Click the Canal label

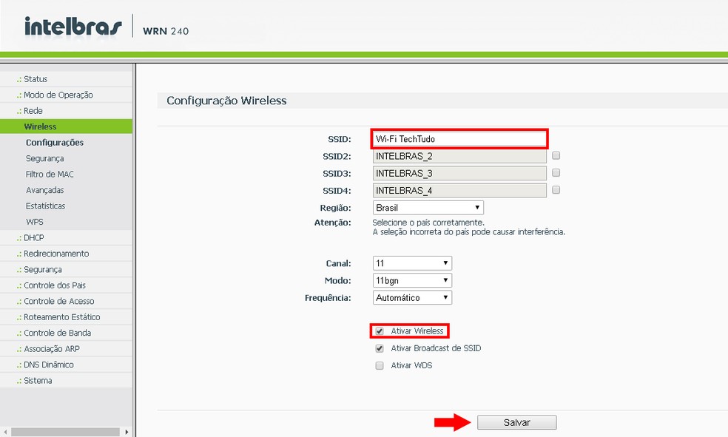338,263
